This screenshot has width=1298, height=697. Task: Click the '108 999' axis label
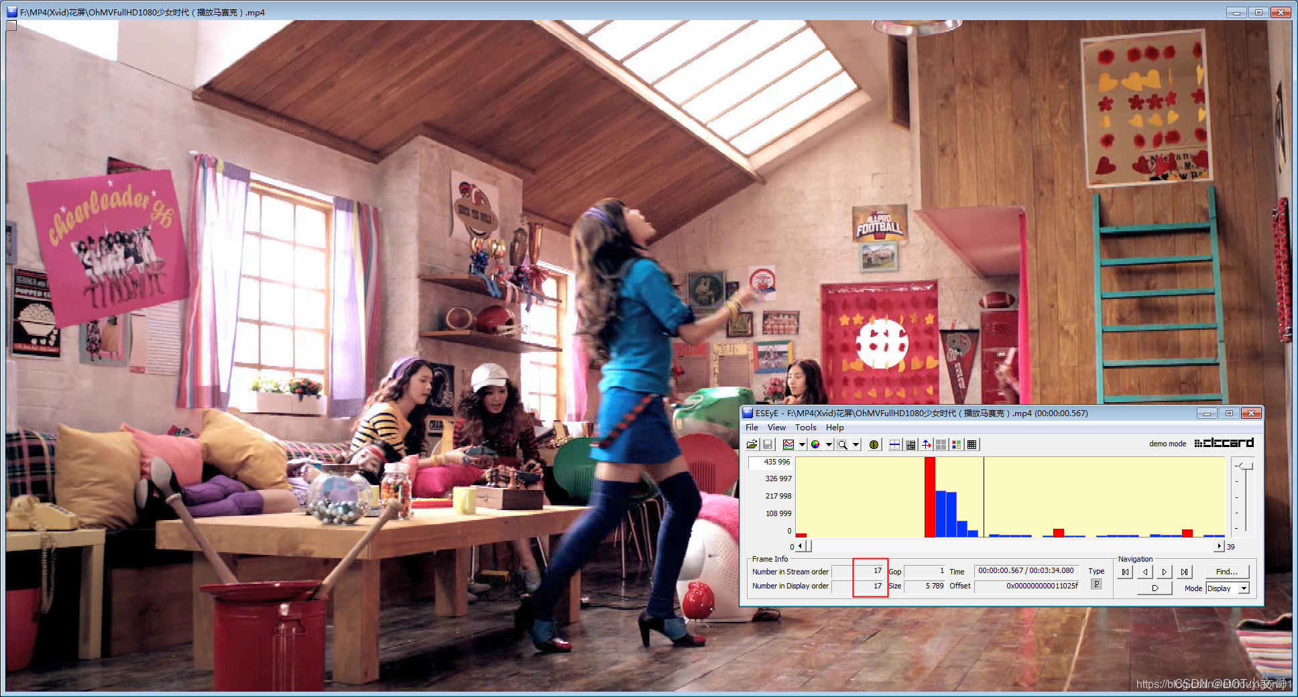tap(778, 513)
